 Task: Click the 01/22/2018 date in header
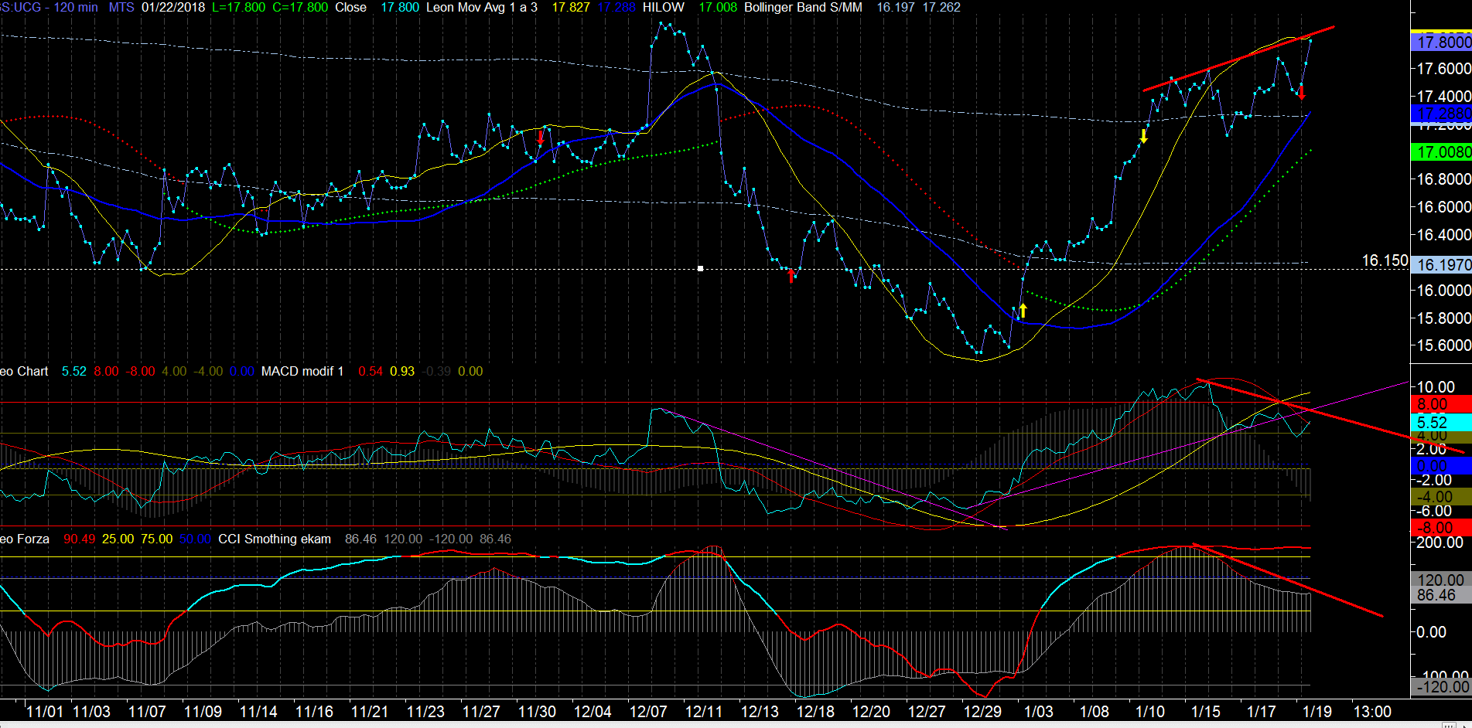tap(173, 7)
